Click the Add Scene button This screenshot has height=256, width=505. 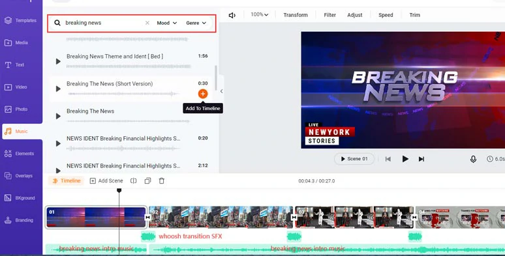coord(106,180)
